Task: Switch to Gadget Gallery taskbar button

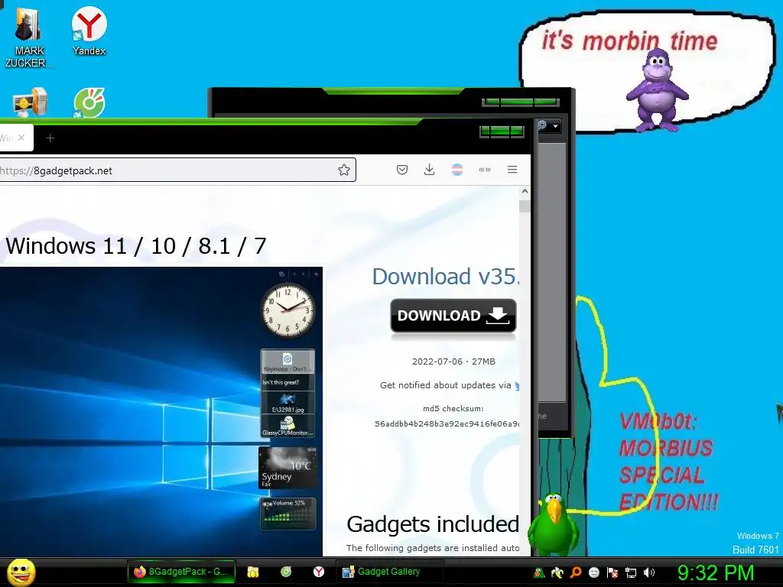Action: [x=389, y=572]
